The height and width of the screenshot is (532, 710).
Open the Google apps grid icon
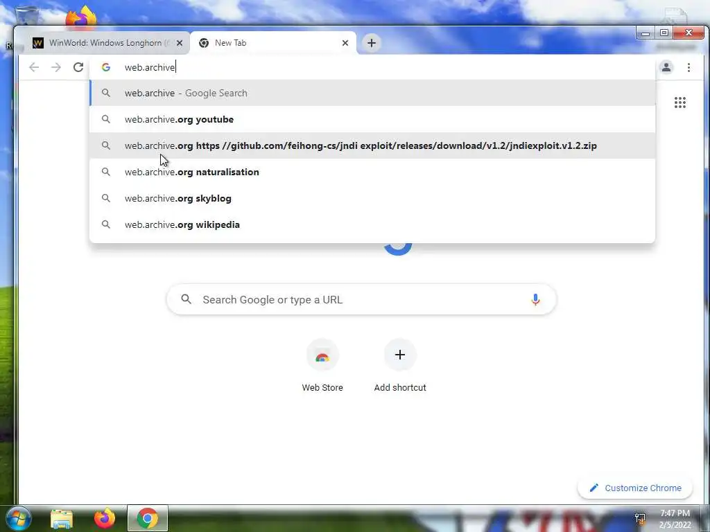point(679,103)
